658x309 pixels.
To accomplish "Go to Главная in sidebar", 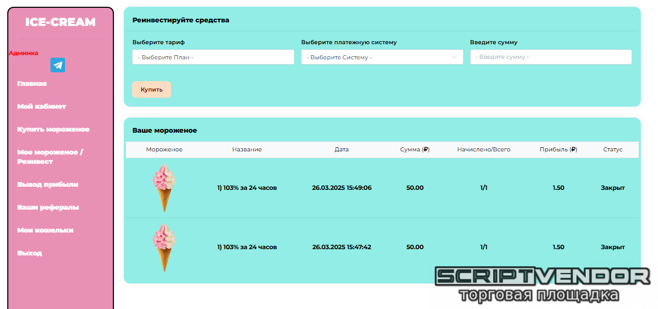I will tap(32, 84).
